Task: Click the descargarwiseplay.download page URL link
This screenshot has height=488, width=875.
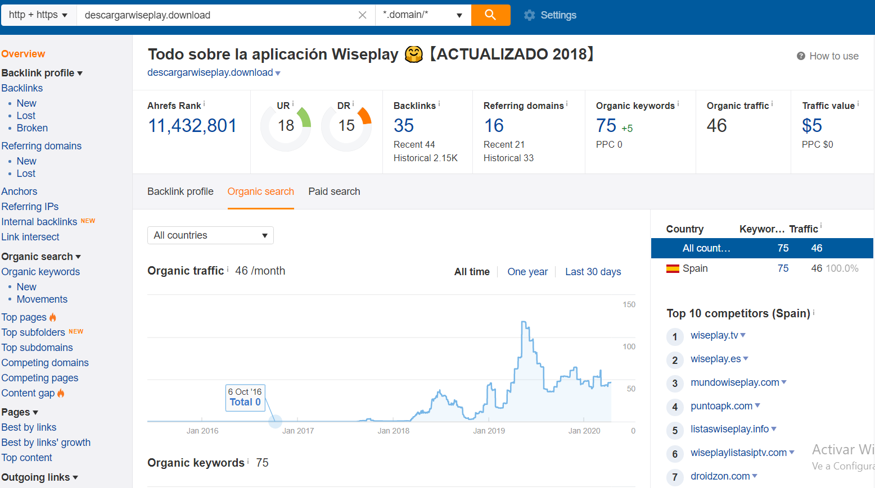Action: coord(210,72)
